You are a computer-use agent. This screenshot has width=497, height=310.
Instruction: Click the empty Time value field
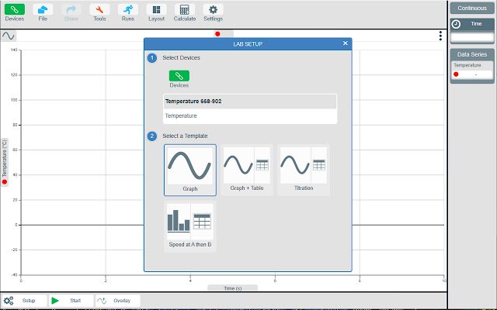click(x=472, y=37)
